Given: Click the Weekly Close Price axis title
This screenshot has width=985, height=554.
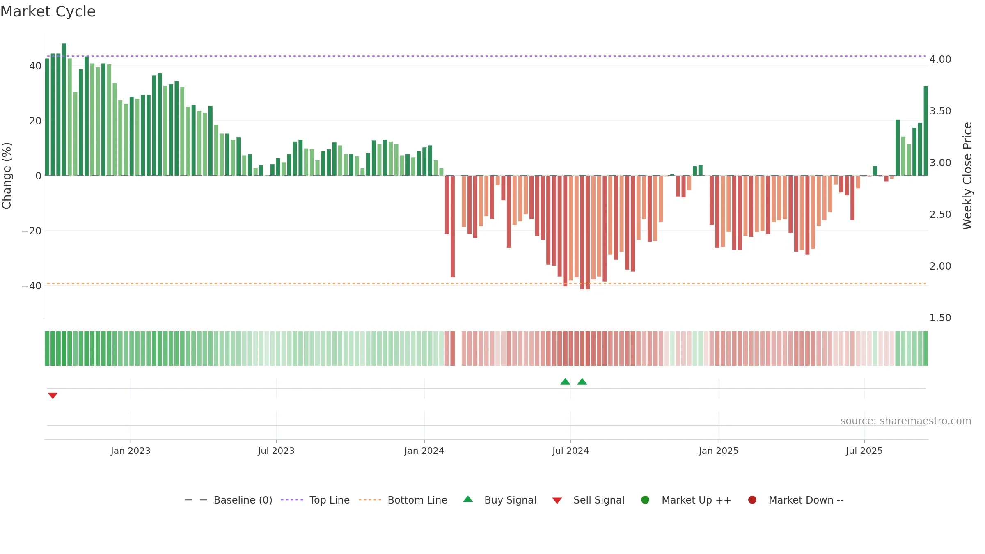Looking at the screenshot, I should coord(967,176).
